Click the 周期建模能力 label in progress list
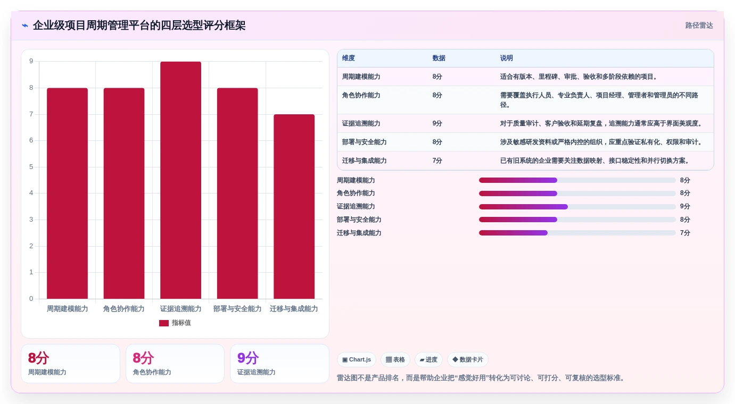The image size is (735, 404). pos(356,180)
